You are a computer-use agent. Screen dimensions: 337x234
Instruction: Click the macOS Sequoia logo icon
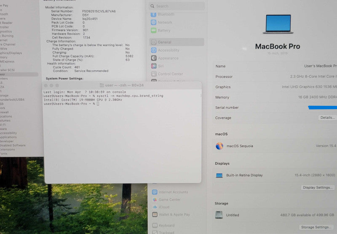tap(219, 146)
